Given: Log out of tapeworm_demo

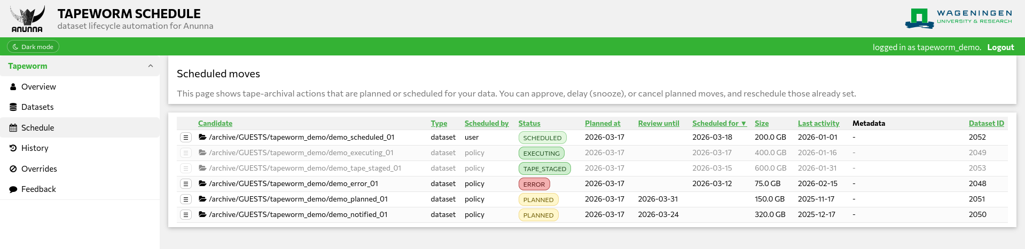Looking at the screenshot, I should [1000, 47].
